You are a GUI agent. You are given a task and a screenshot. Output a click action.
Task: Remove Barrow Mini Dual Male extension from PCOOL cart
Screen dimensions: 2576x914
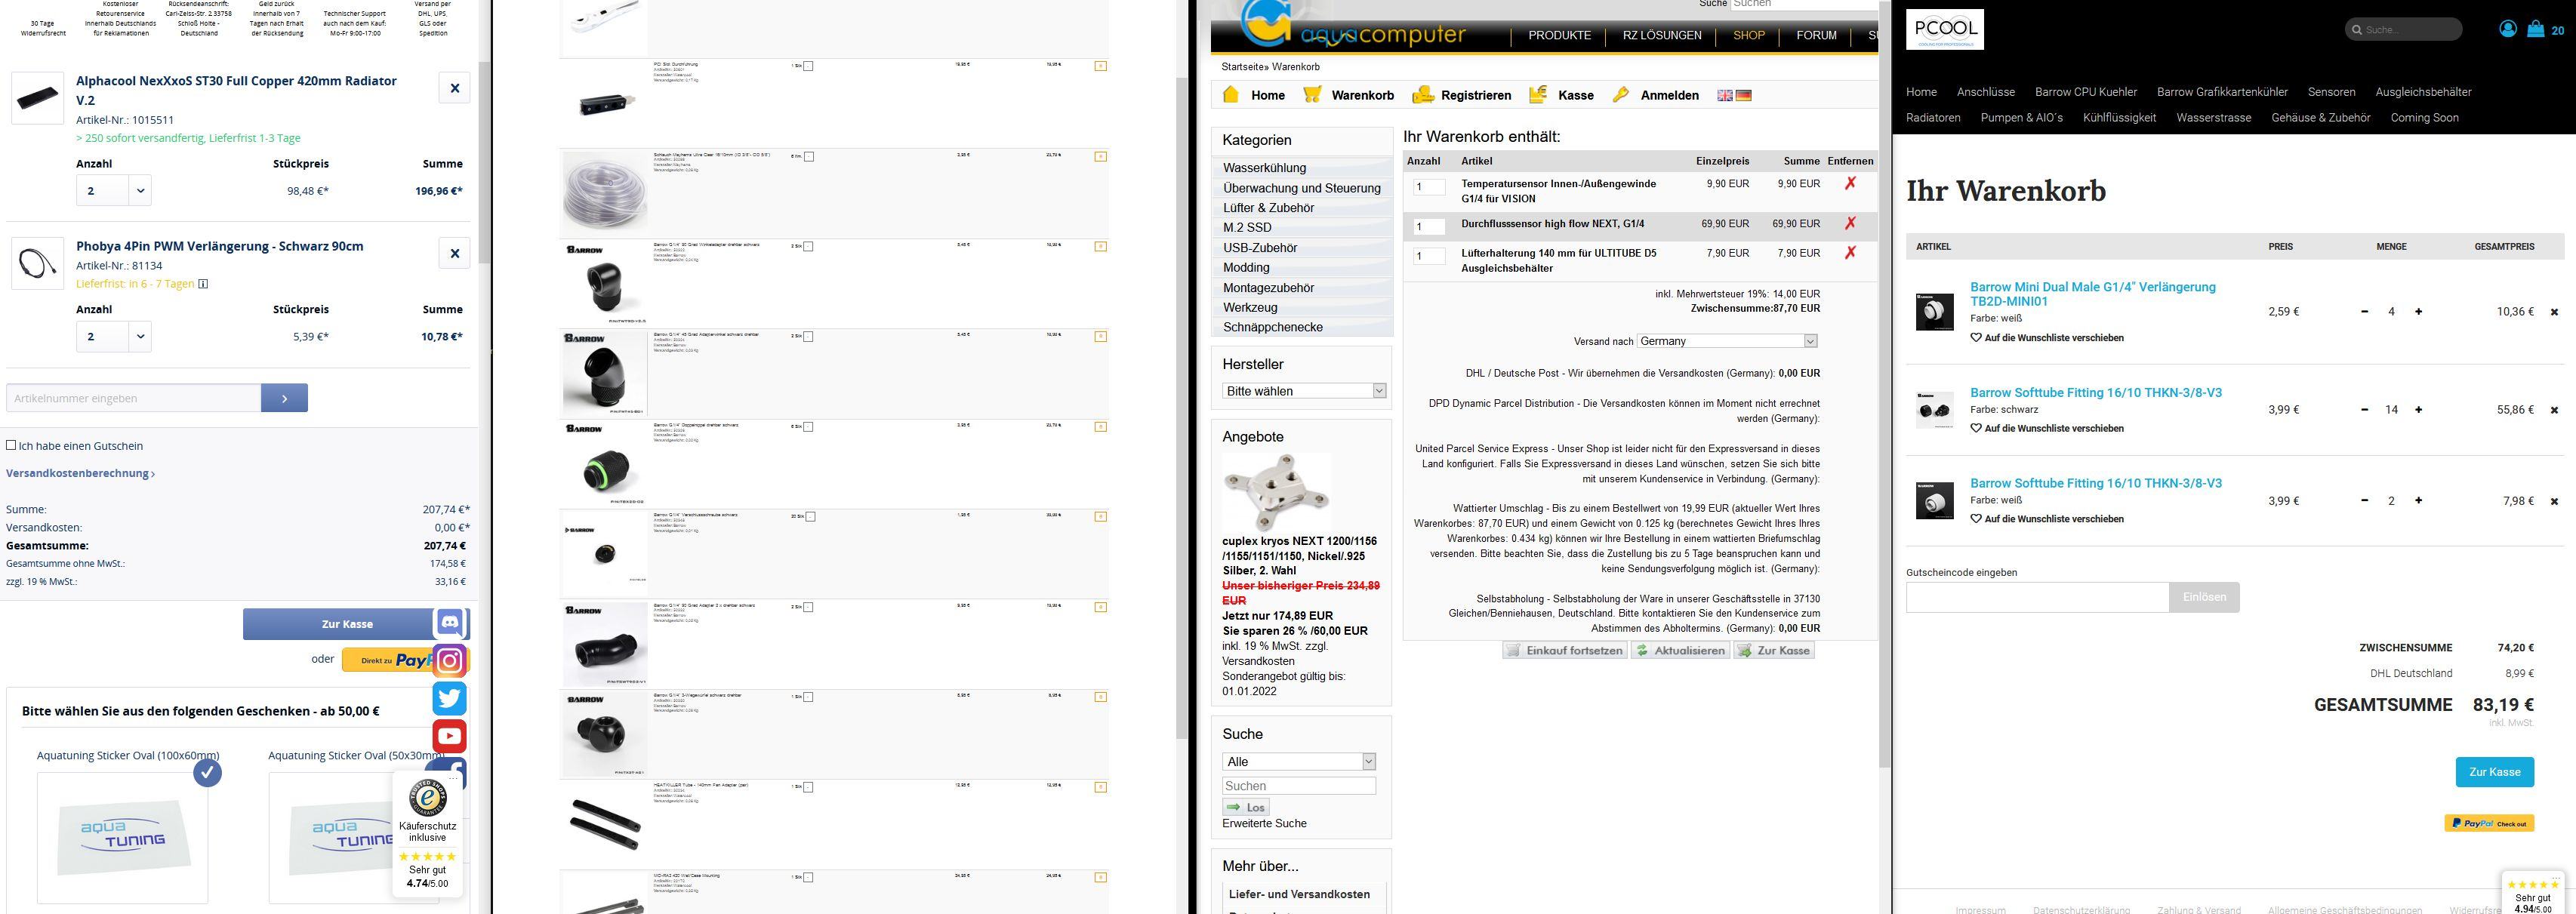tap(2554, 312)
